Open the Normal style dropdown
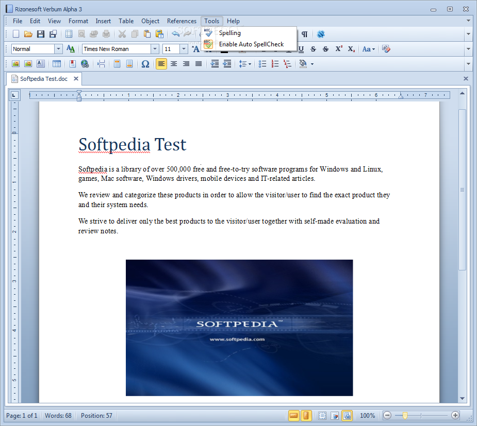477x426 pixels. 58,49
